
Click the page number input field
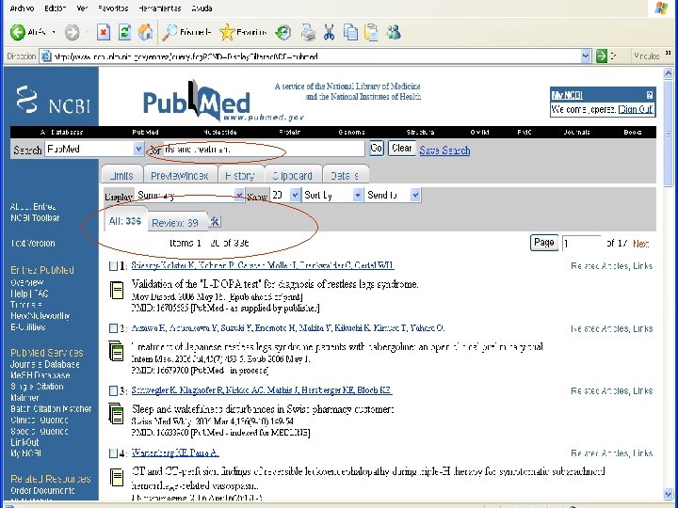click(x=581, y=244)
